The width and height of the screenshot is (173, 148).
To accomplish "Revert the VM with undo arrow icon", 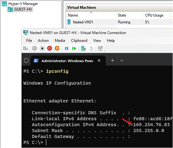I will 91,48.
